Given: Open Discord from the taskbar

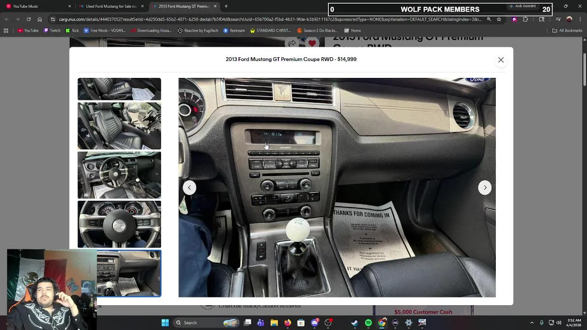Looking at the screenshot, I should (x=315, y=323).
